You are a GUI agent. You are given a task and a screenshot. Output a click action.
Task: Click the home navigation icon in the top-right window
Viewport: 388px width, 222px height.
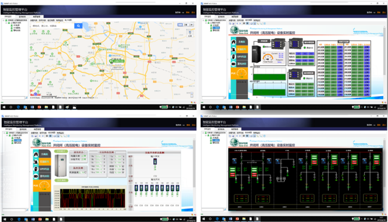point(233,42)
